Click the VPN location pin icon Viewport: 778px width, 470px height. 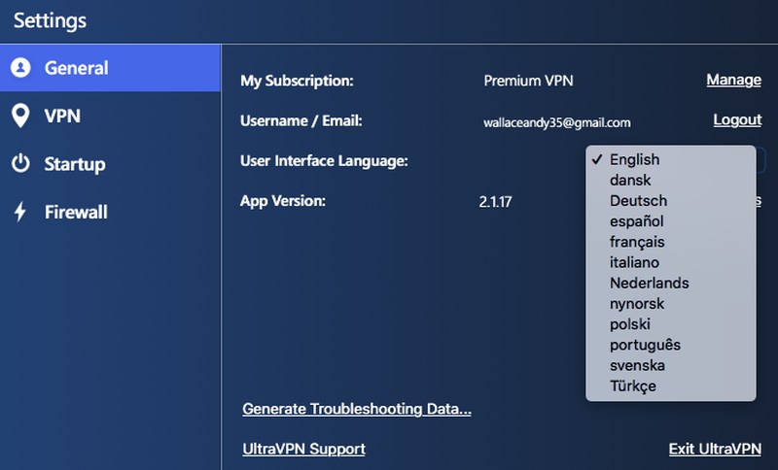[20, 116]
